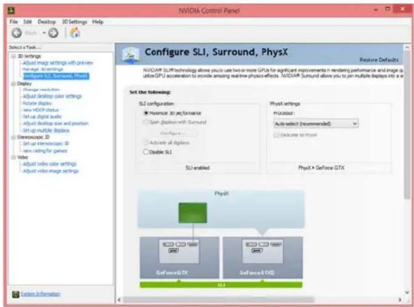Click the System Information icon
The width and height of the screenshot is (414, 307).
[15, 294]
